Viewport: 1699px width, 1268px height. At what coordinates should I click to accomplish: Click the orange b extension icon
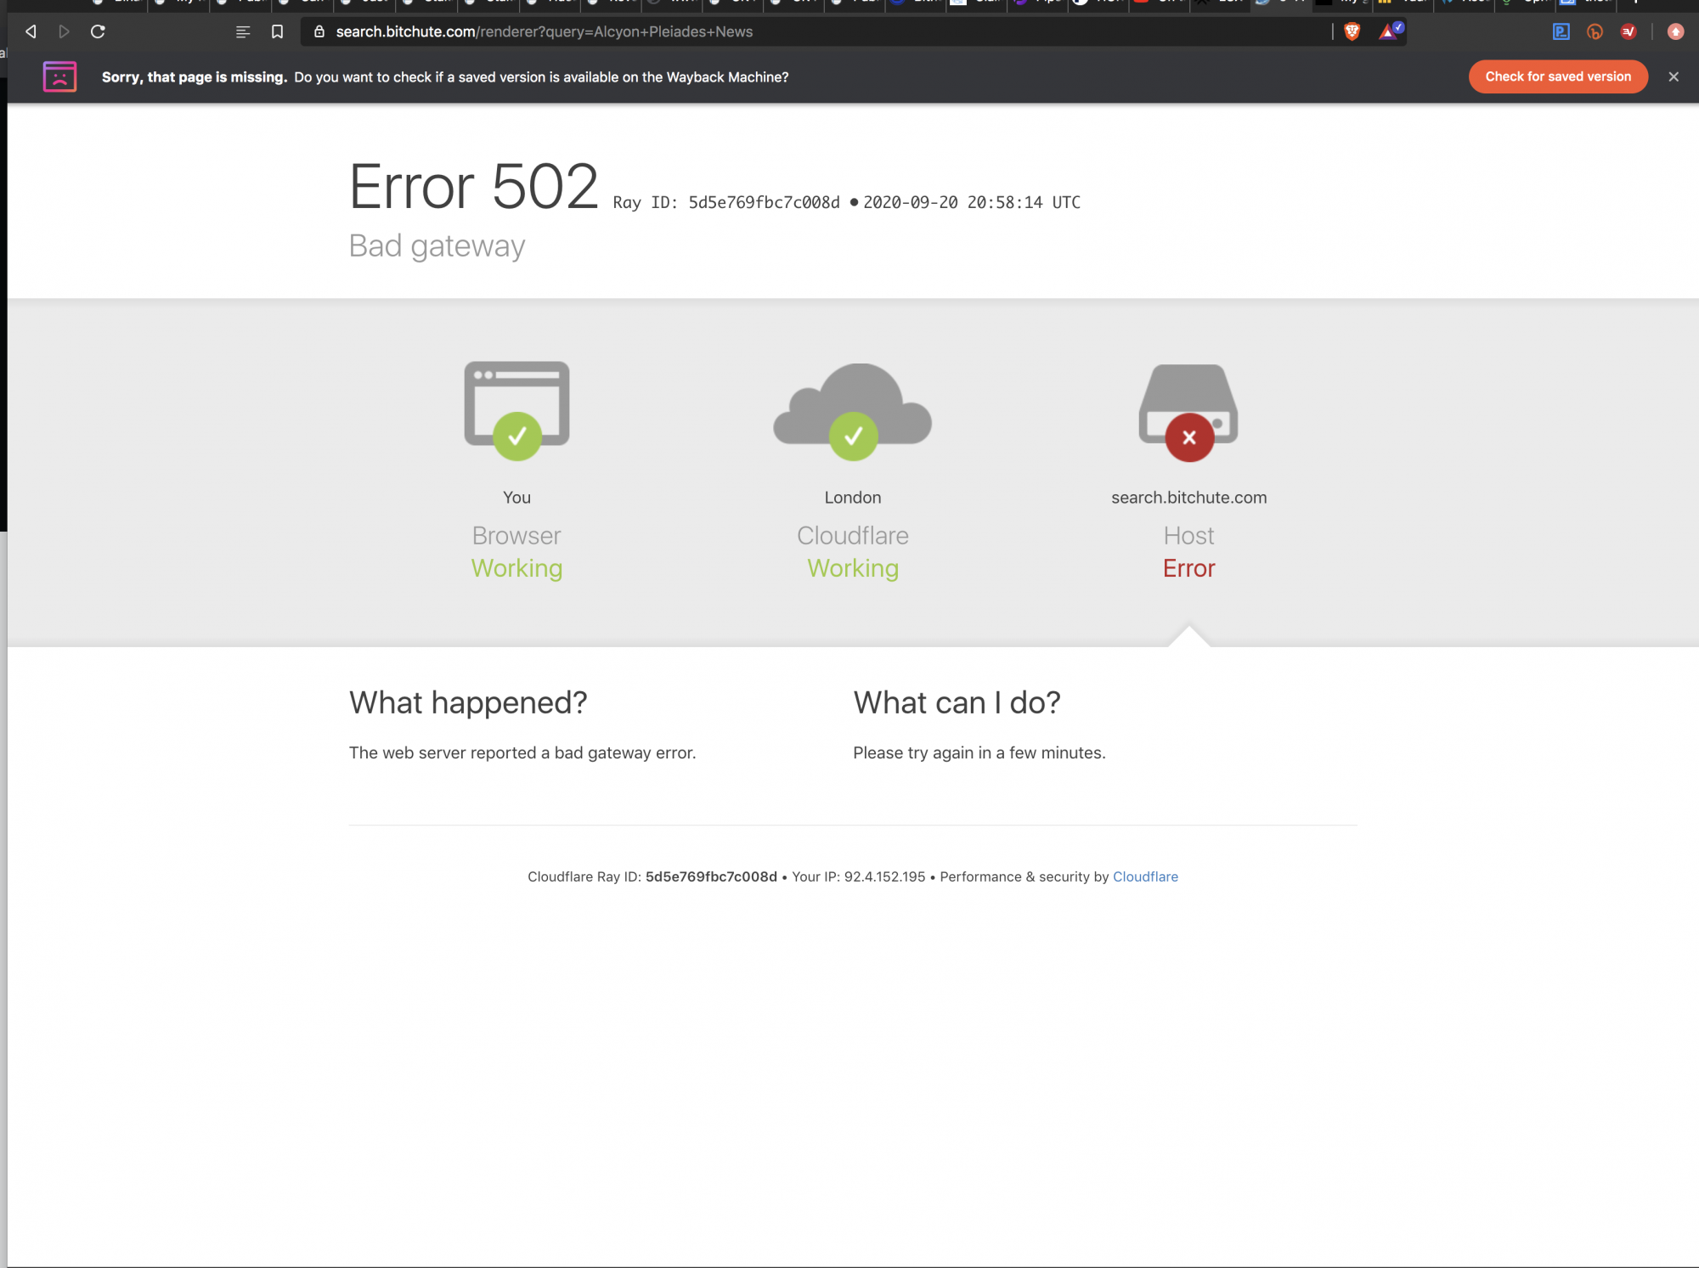[x=1595, y=32]
